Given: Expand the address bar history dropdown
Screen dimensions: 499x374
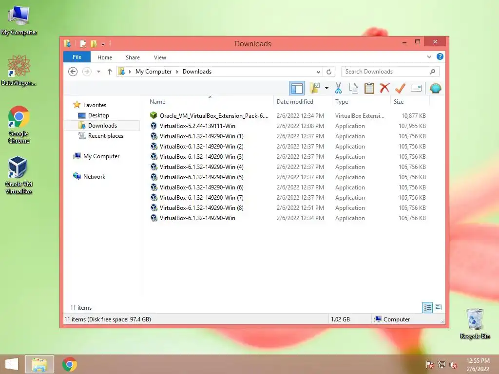Looking at the screenshot, I should [x=318, y=72].
